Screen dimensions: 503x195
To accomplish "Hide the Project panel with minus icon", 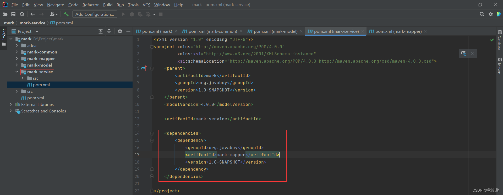I will pyautogui.click(x=128, y=31).
